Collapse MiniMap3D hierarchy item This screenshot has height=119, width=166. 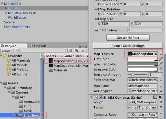click(2, 4)
